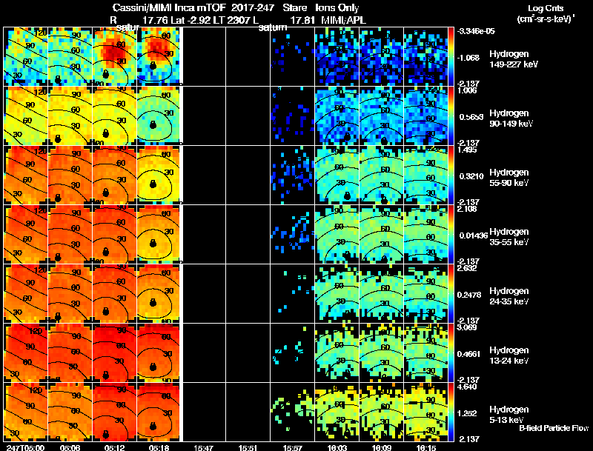Click the color bar beside Hydrogen 13-24 keV

tap(451, 353)
